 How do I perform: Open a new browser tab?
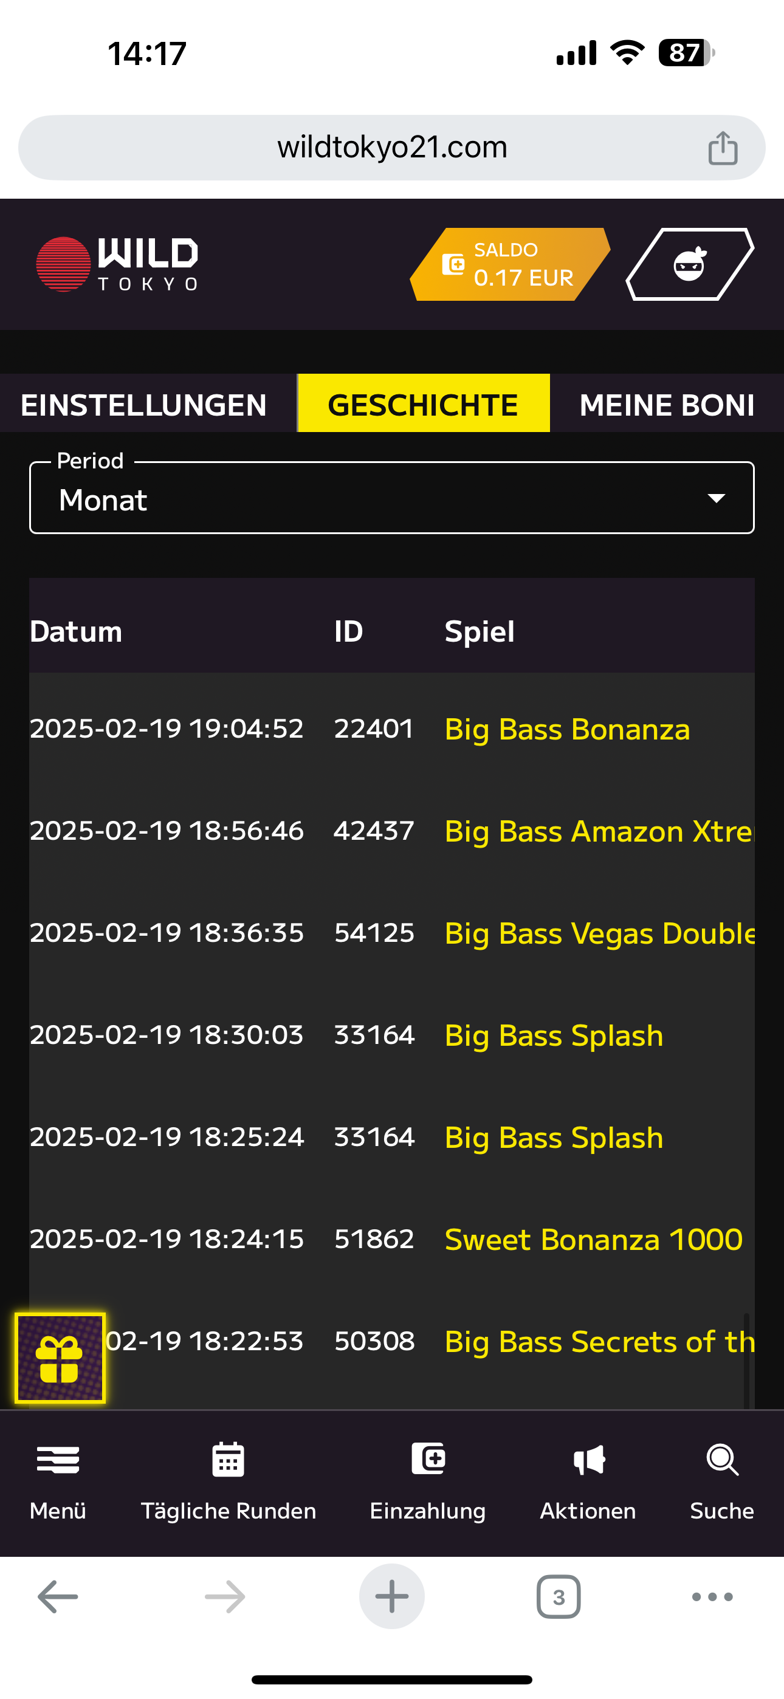tap(391, 1596)
